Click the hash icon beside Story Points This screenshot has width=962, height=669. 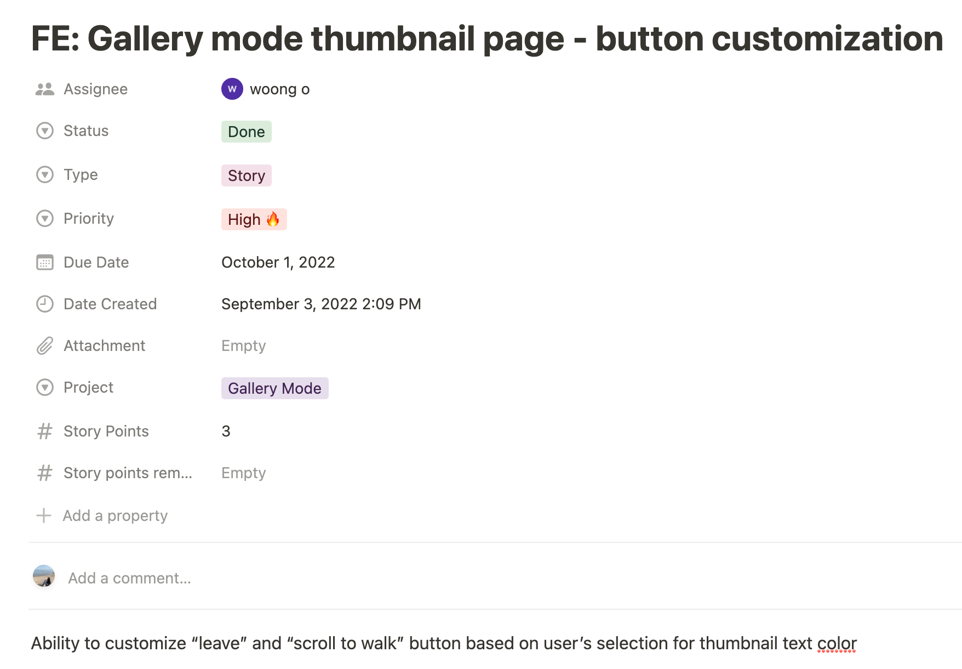pos(44,431)
